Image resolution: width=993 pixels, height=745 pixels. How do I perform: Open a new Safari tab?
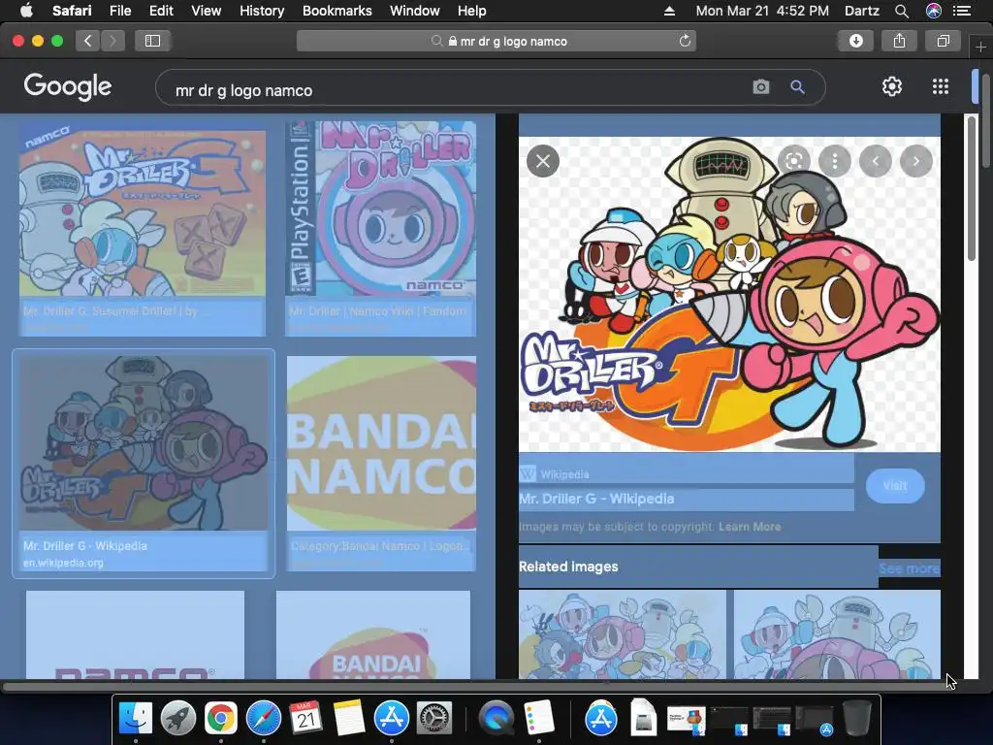pyautogui.click(x=980, y=47)
